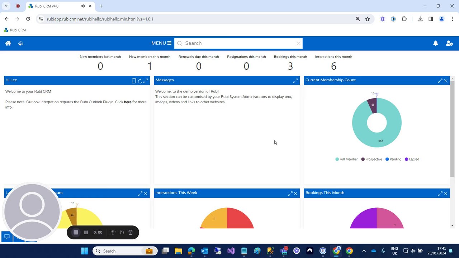Close the Rubi CRM v4.0 tab
The width and height of the screenshot is (459, 258).
[90, 6]
